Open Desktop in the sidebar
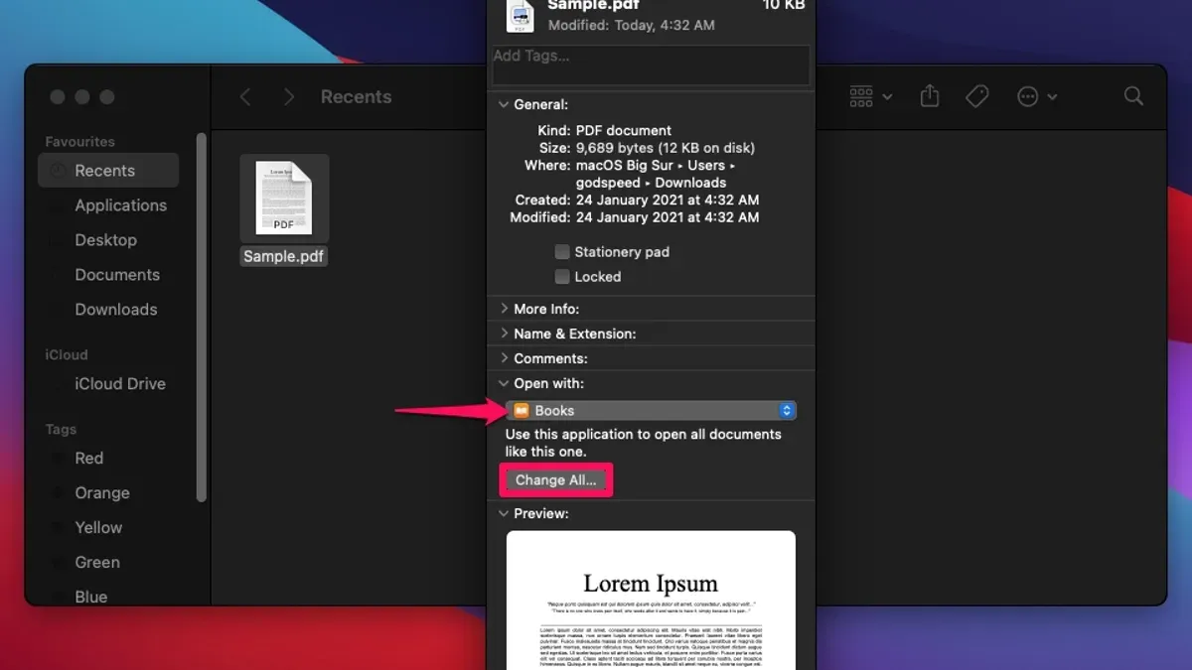This screenshot has height=670, width=1192. pos(108,240)
